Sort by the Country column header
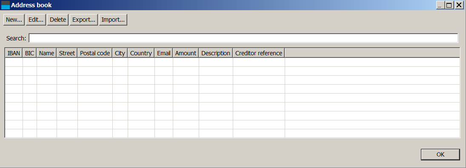Screen dimensions: 466x168 [x=141, y=53]
